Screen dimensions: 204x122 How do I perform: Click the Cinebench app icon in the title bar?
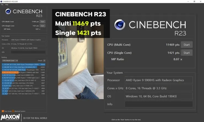(x=1, y=1)
